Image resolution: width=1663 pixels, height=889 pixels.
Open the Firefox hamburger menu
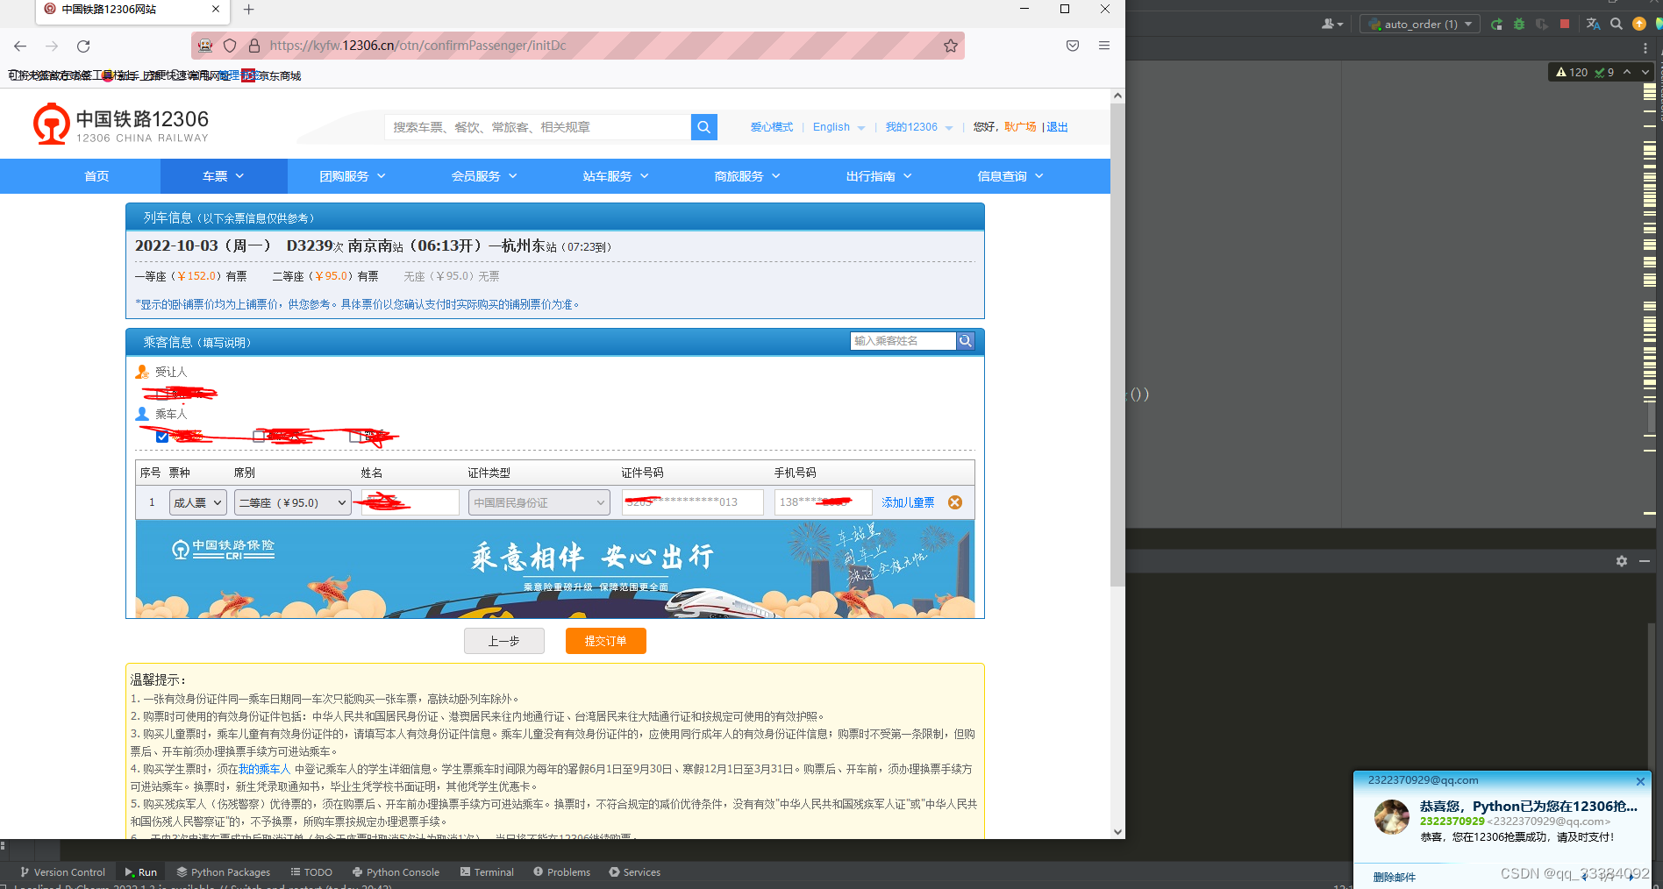coord(1104,46)
